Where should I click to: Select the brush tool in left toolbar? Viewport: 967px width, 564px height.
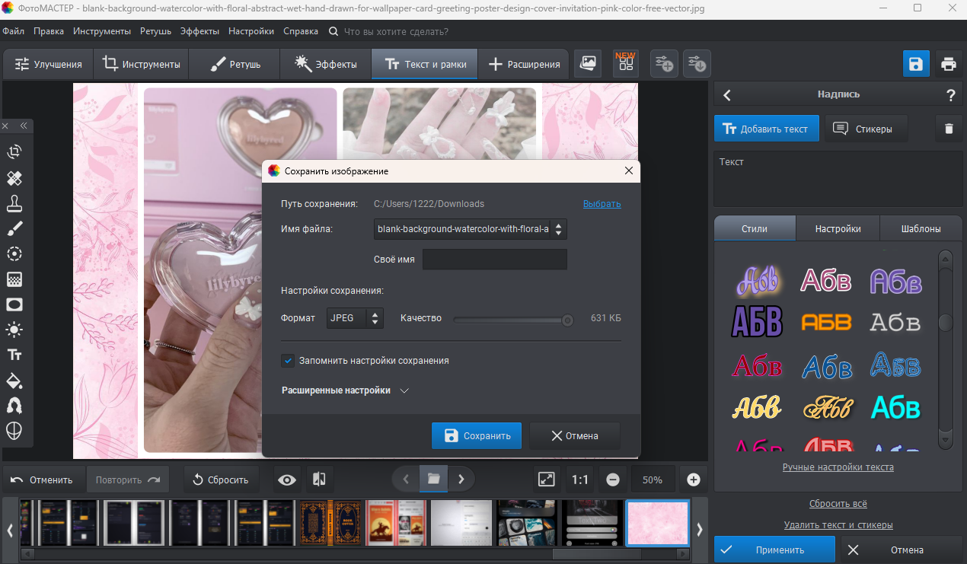[x=14, y=228]
